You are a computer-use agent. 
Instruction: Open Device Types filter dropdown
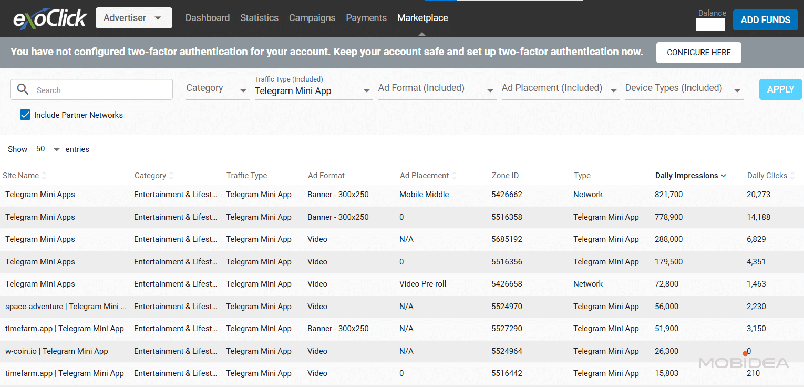(683, 89)
